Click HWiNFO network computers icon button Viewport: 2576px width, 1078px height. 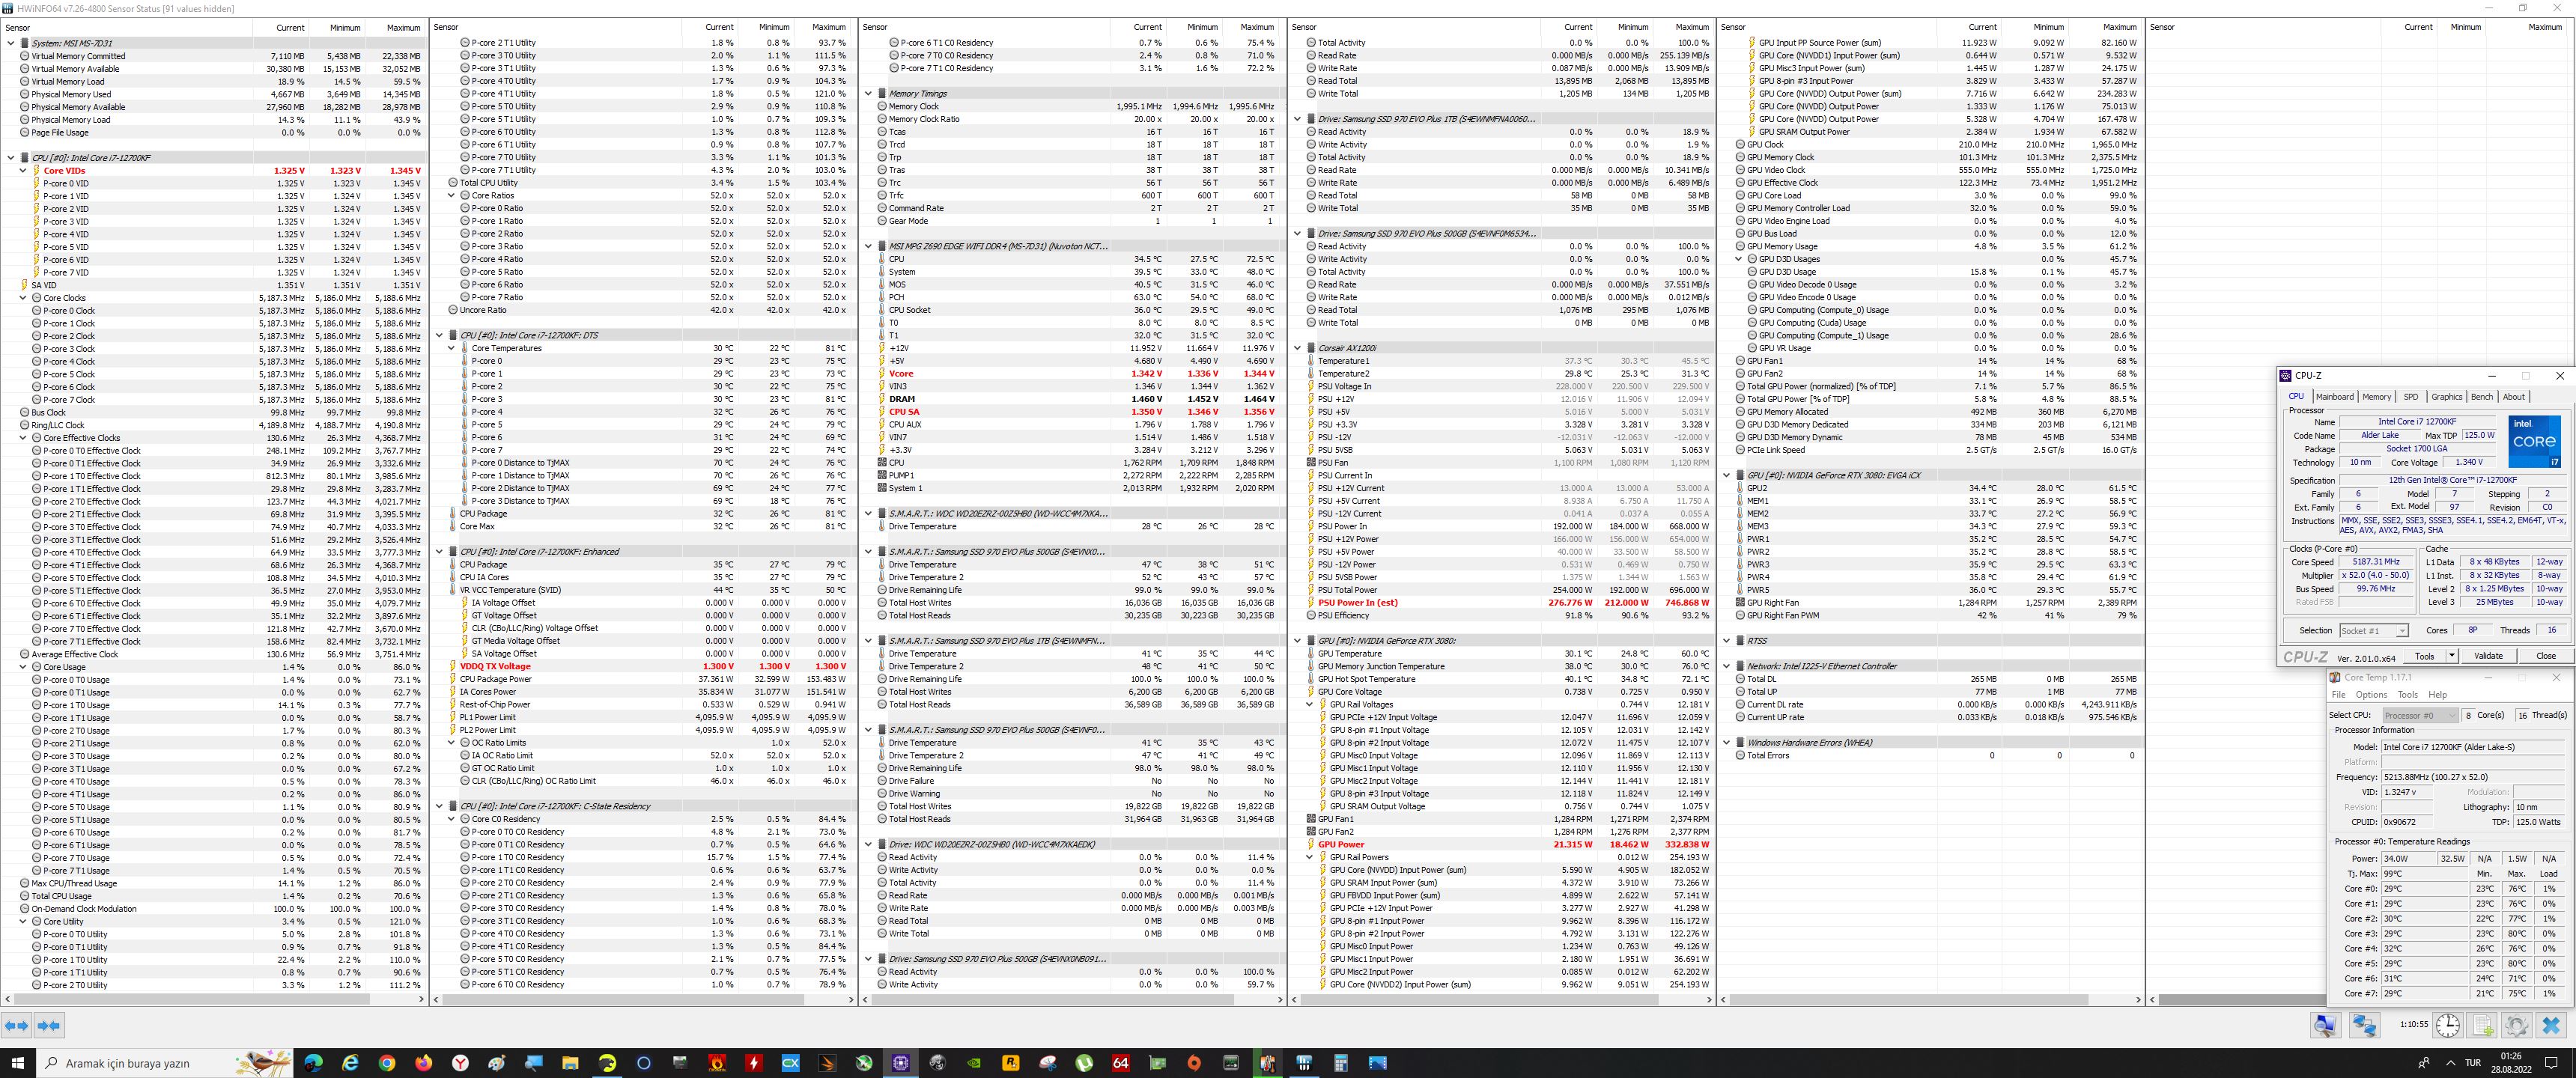tap(2364, 1025)
